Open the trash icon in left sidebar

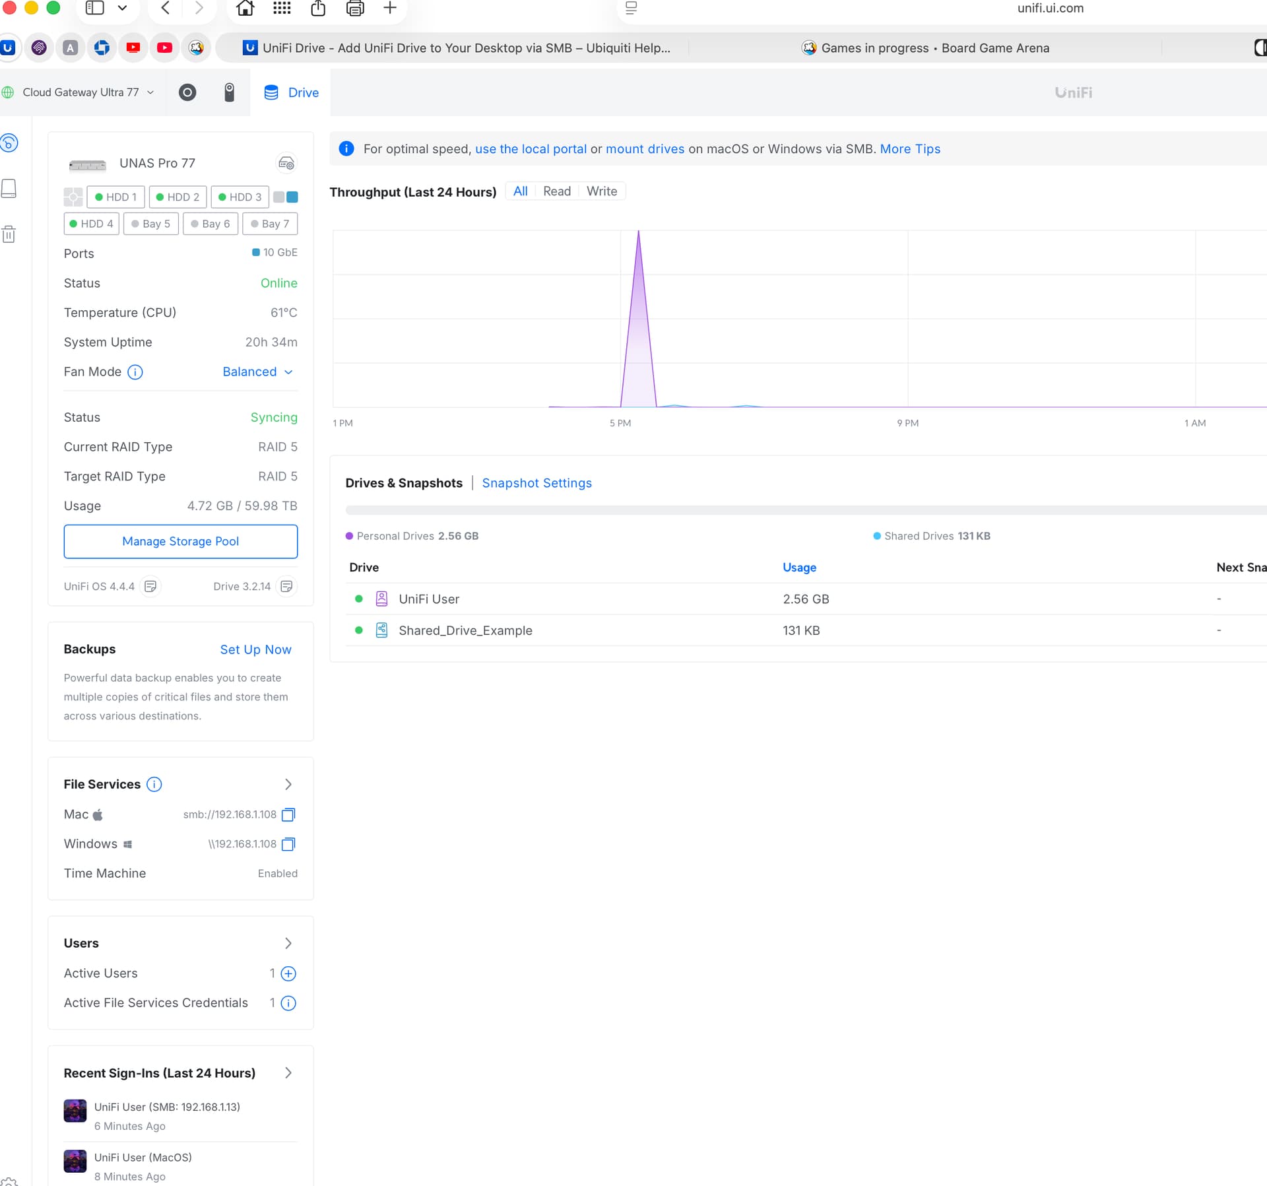coord(9,234)
